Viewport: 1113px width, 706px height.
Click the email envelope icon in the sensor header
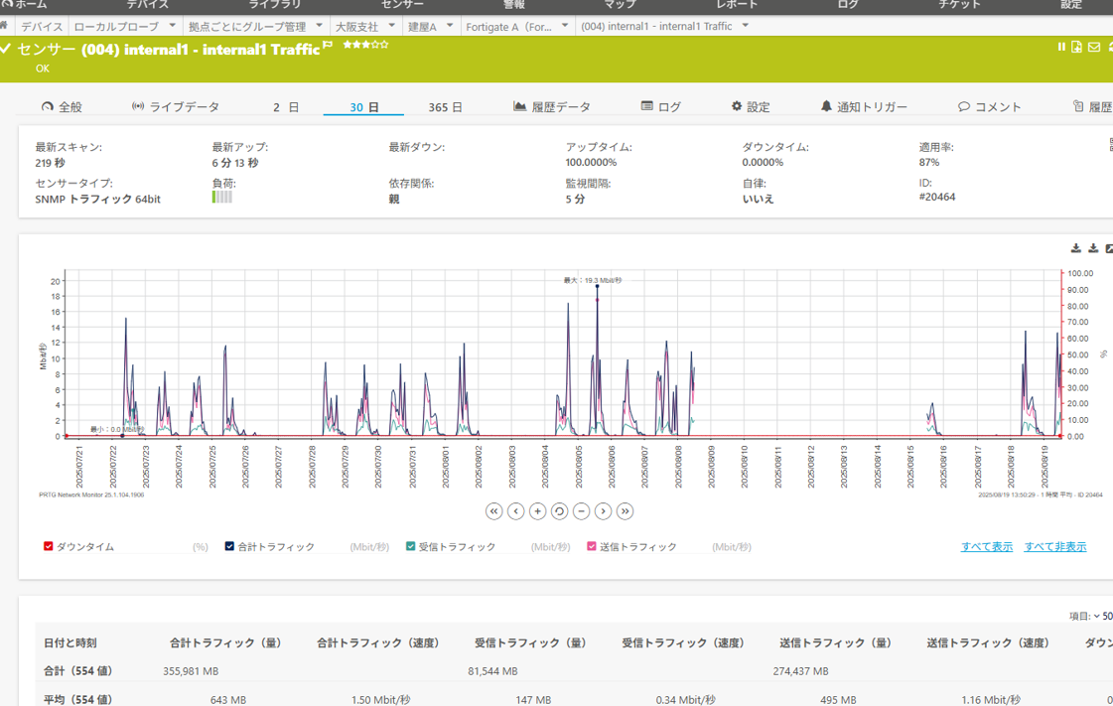pos(1094,47)
